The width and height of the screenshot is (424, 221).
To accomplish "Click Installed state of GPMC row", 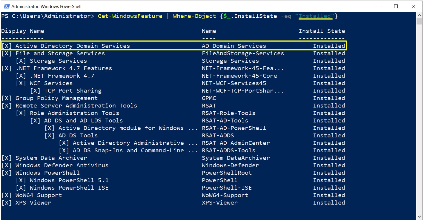I will coord(329,98).
